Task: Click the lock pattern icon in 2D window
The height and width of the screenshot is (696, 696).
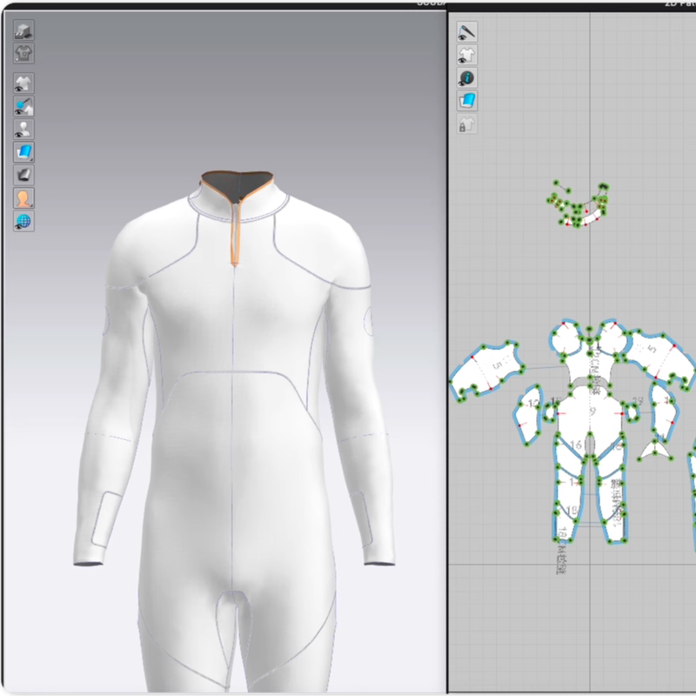Action: (x=467, y=124)
